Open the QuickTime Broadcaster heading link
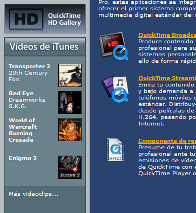This screenshot has width=196, height=213. tap(167, 35)
